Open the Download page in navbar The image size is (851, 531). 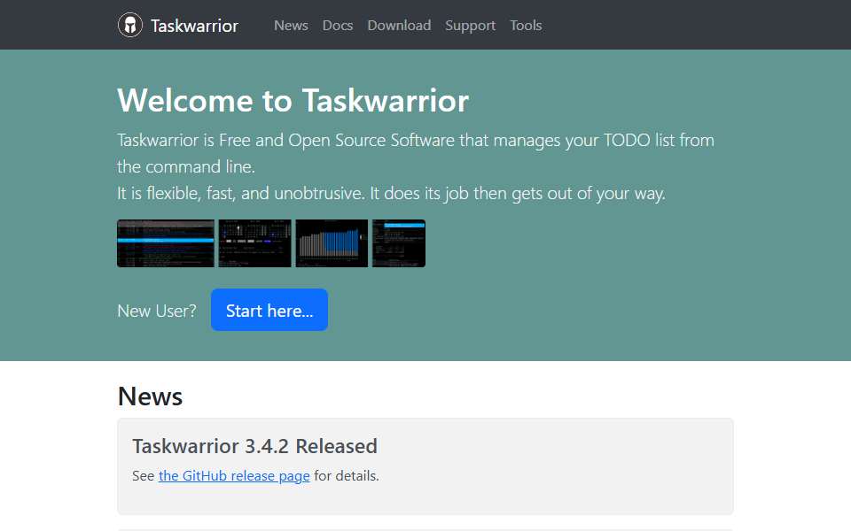pos(399,26)
